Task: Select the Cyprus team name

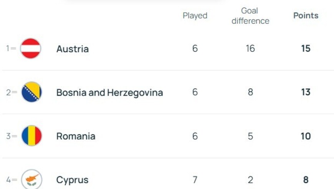Action: pyautogui.click(x=72, y=180)
